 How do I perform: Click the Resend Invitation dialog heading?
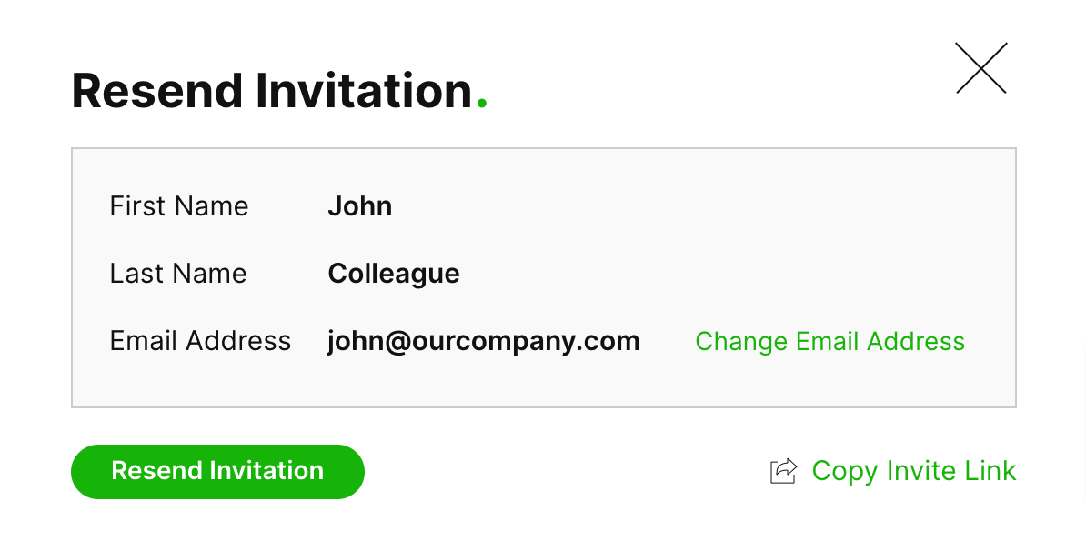pyautogui.click(x=272, y=91)
